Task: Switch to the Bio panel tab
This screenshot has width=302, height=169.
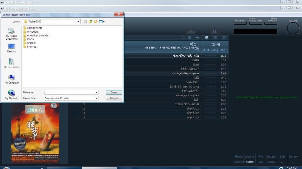Action: (x=261, y=162)
